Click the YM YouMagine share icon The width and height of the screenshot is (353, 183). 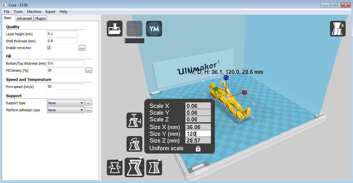pos(154,29)
